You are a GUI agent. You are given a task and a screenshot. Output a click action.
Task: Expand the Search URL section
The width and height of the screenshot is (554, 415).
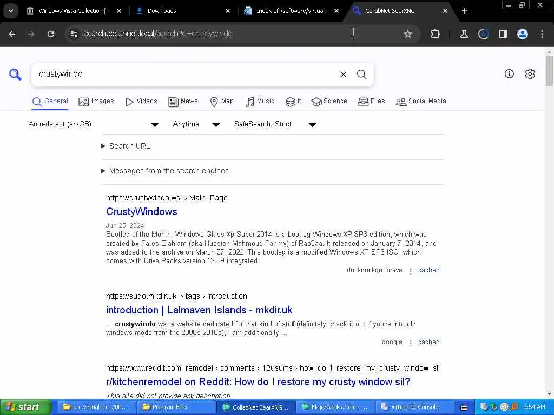point(126,146)
